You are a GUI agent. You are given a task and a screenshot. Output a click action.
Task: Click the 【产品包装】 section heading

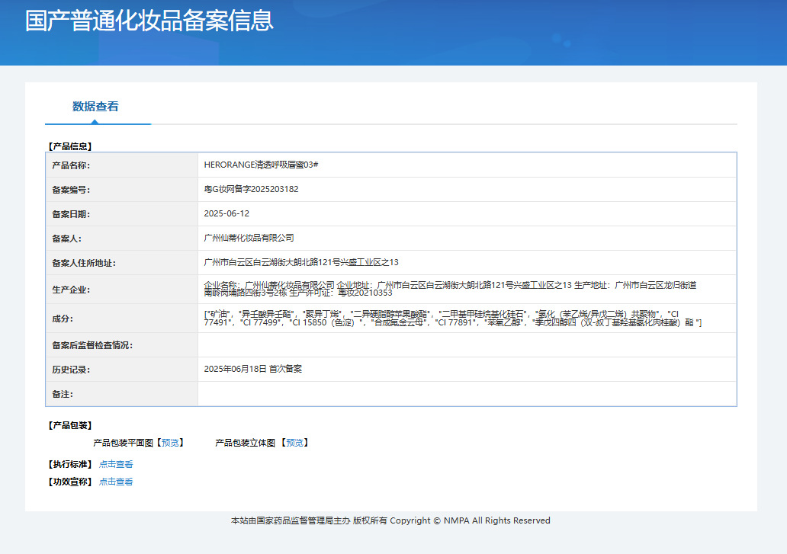coord(69,425)
